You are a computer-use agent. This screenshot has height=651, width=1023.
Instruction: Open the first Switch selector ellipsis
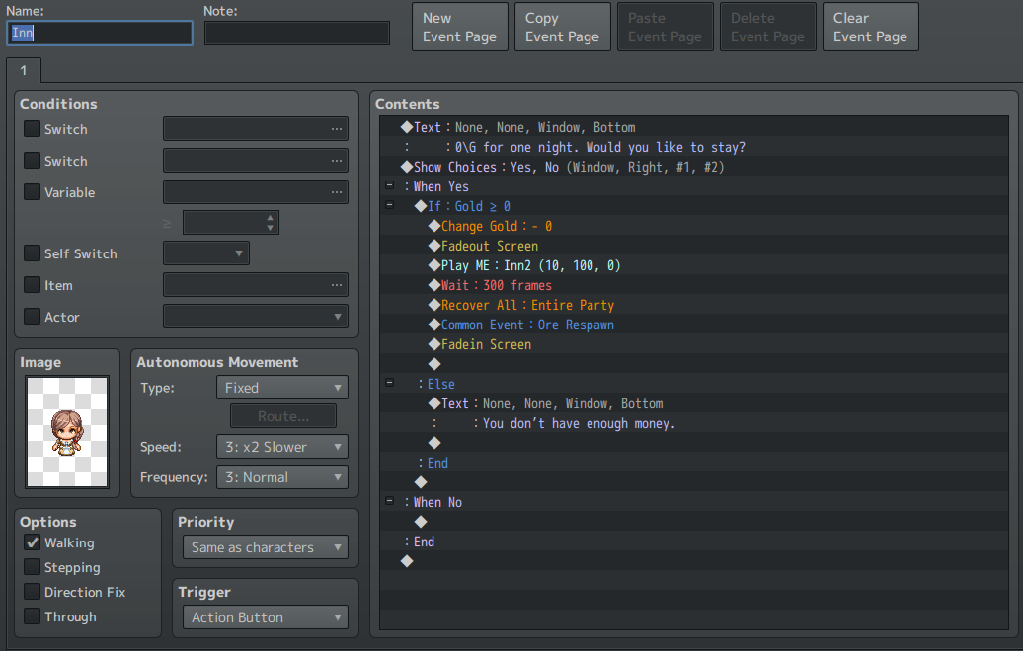(x=336, y=129)
